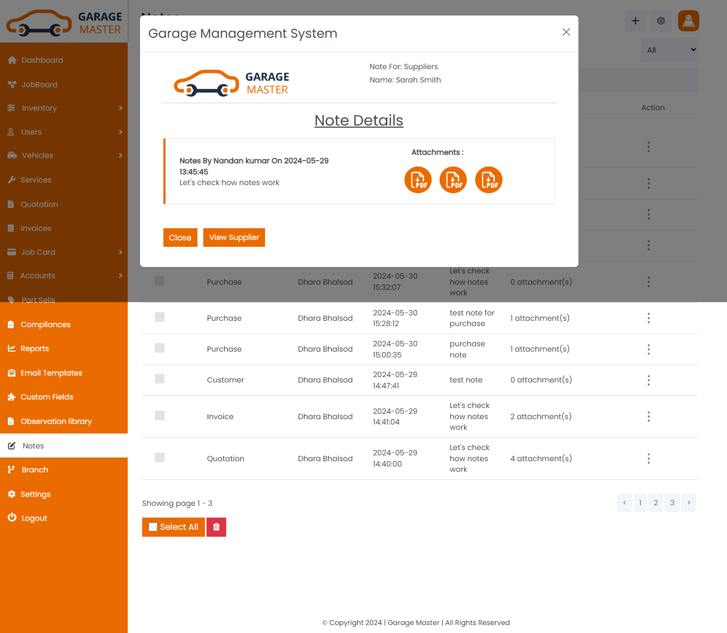
Task: Download the third PDF attachment
Action: [x=489, y=180]
